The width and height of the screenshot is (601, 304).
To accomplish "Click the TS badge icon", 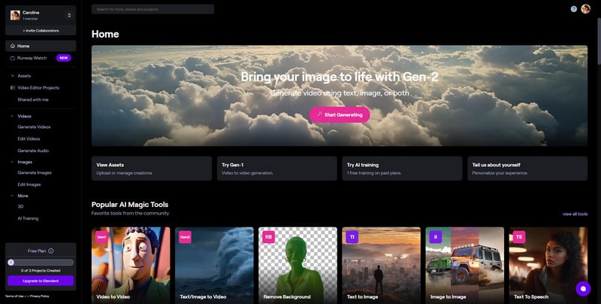I will click(x=519, y=237).
